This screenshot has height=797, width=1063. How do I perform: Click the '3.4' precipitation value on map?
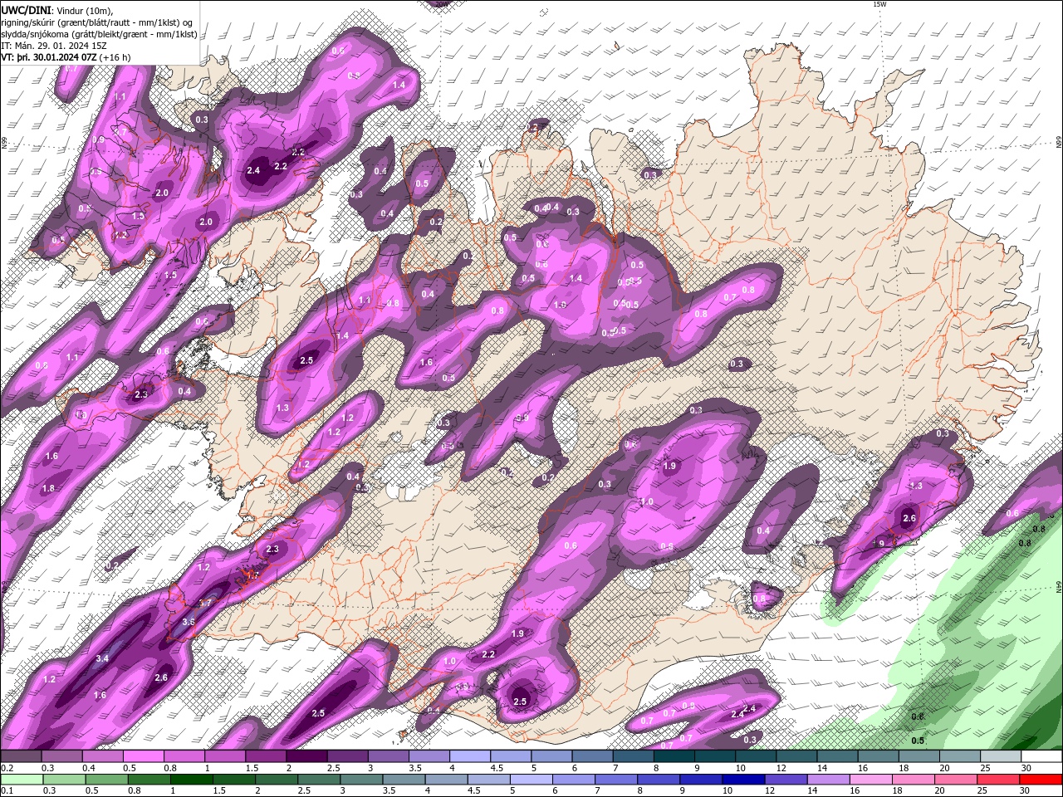[x=102, y=658]
